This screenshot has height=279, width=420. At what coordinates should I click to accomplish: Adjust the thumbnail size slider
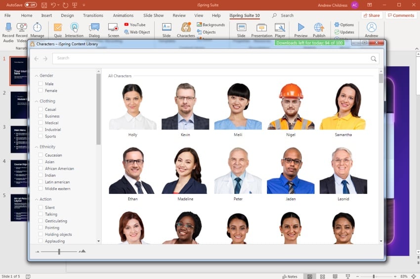click(x=59, y=252)
